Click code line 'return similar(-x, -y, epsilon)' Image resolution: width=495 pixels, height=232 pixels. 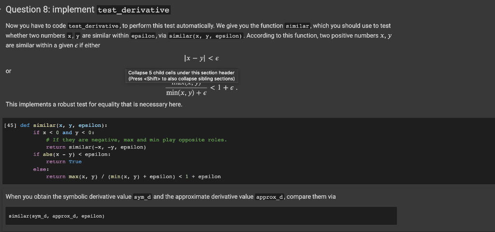(96, 147)
